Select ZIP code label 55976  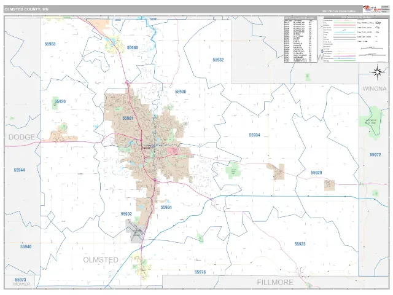pos(200,272)
